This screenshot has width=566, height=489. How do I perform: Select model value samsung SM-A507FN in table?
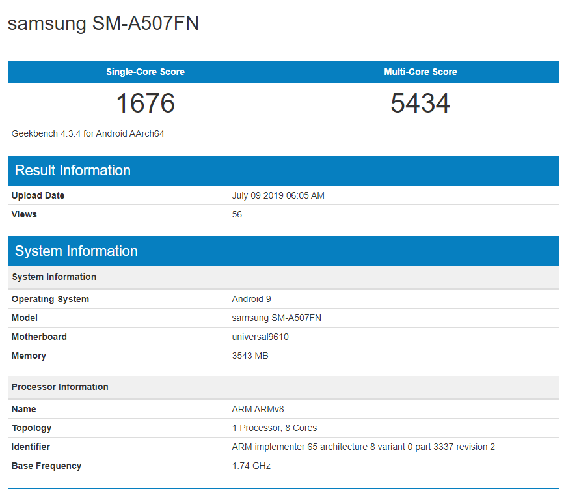point(276,318)
